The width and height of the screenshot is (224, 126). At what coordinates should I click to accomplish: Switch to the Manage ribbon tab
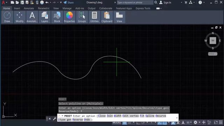point(67,8)
